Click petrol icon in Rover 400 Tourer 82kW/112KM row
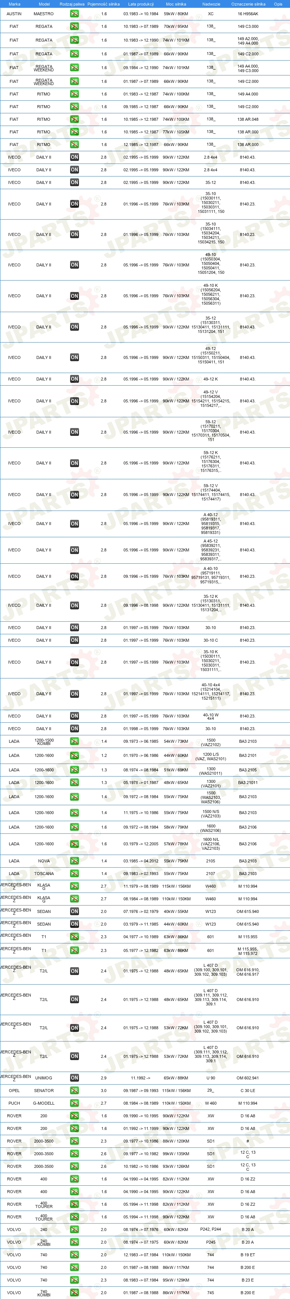290x1299 pixels. (x=75, y=1204)
